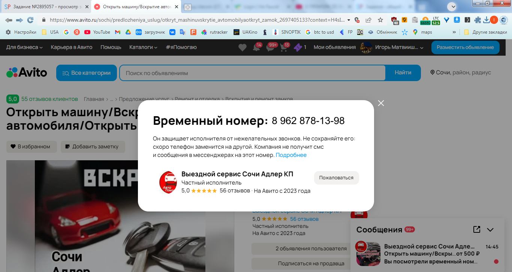Open the rutracker bookmark

tap(214, 32)
